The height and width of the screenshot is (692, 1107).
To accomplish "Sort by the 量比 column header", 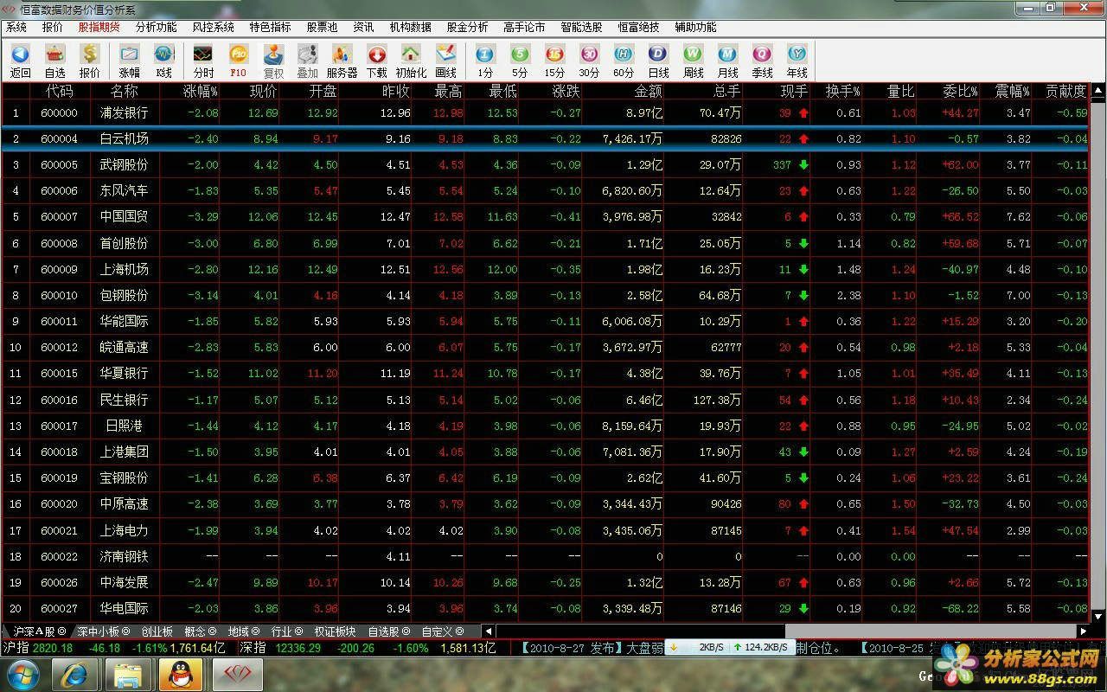I will click(900, 91).
